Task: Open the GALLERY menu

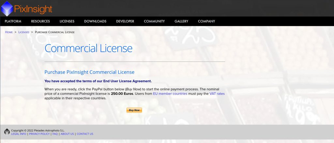Action: [x=181, y=21]
